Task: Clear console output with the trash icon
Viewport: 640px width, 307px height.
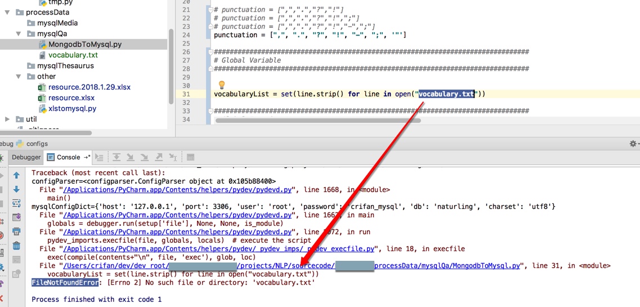Action: pyautogui.click(x=16, y=246)
